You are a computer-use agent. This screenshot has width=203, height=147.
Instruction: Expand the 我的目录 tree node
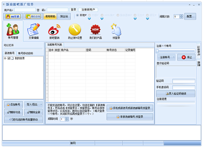(x=5, y=58)
